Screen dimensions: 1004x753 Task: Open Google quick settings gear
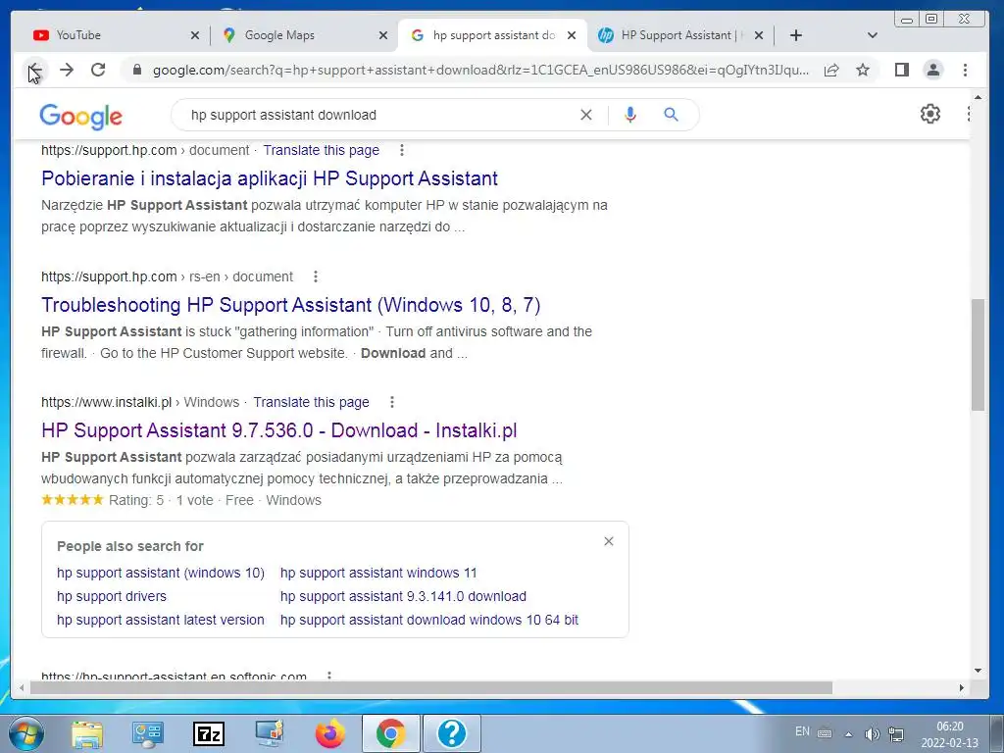point(929,114)
